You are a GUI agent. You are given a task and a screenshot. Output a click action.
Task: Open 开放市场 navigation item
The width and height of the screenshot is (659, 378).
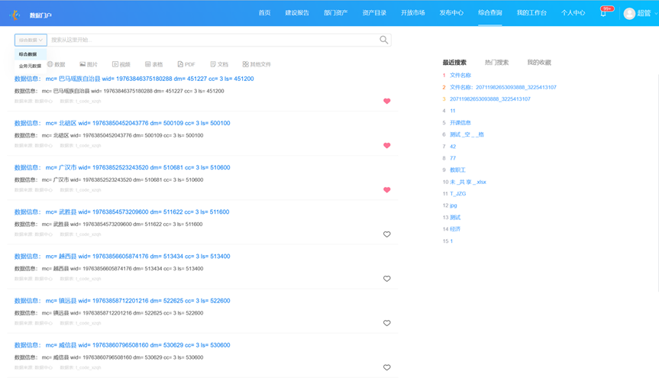click(x=412, y=13)
